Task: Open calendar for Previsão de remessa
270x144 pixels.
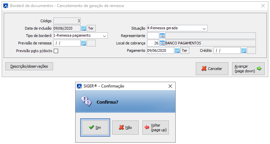Action: point(84,43)
